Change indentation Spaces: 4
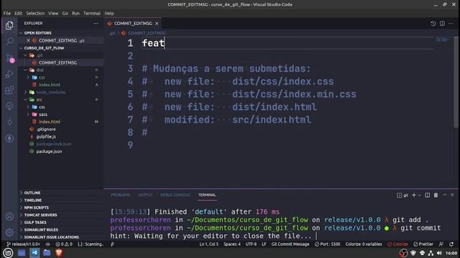Image resolution: width=460 pixels, height=258 pixels. pyautogui.click(x=232, y=244)
